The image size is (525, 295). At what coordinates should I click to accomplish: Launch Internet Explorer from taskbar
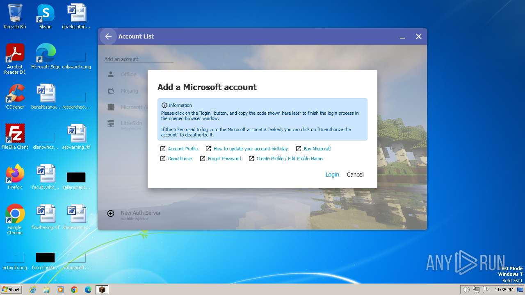32,290
